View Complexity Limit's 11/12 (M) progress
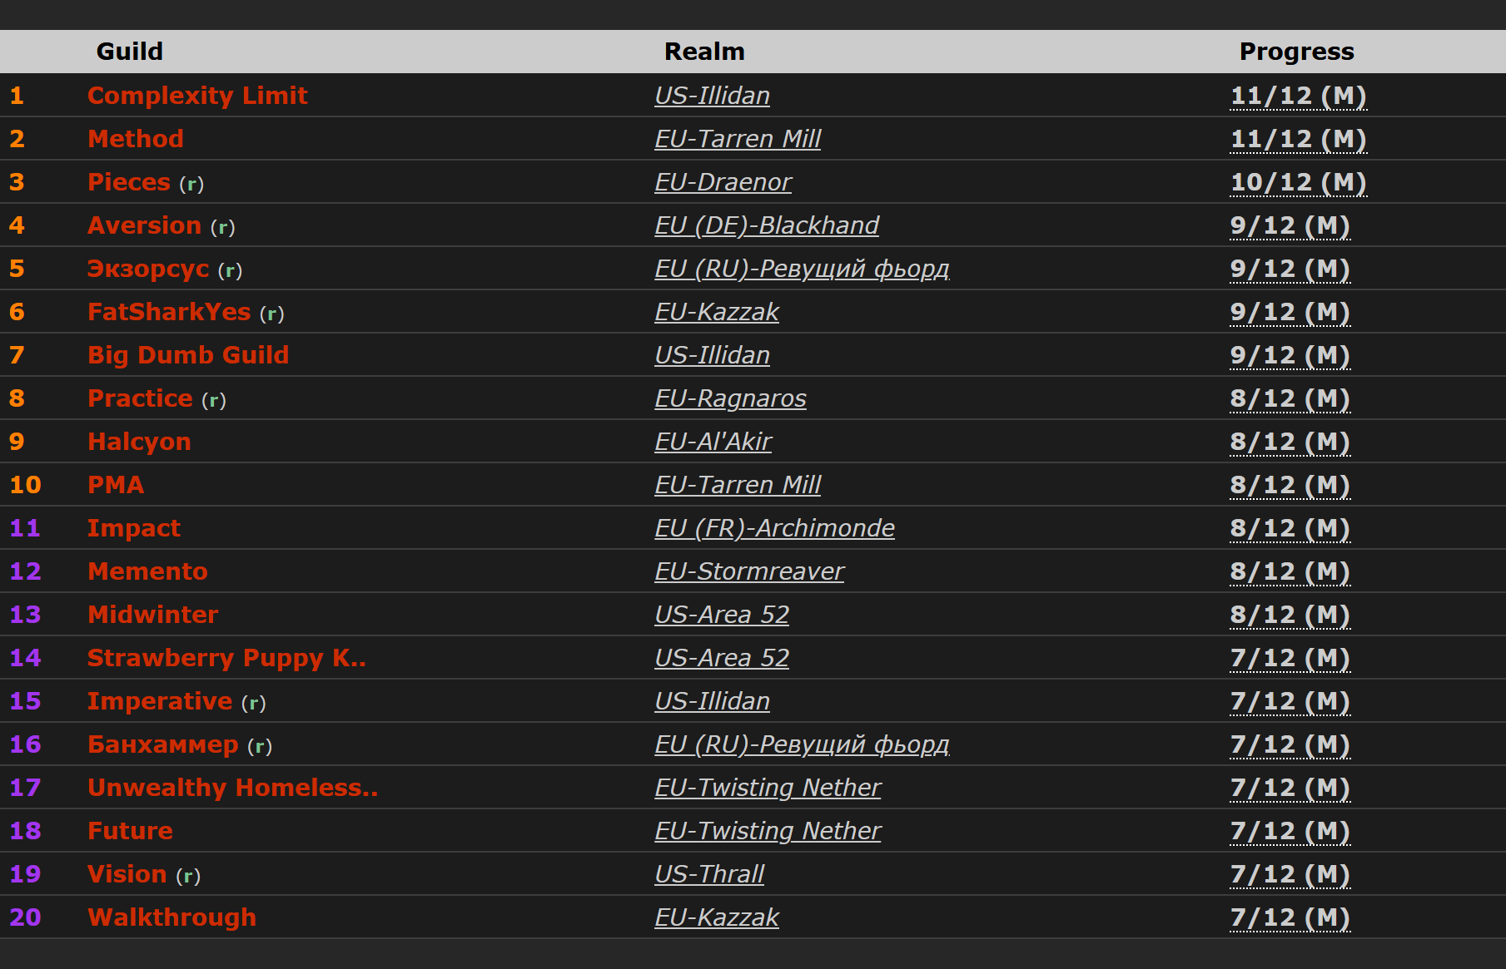1506x969 pixels. click(x=1299, y=96)
